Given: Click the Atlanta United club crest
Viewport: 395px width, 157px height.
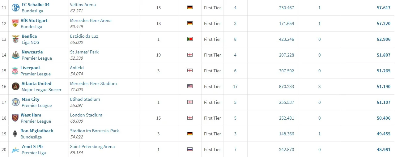Looking at the screenshot, I should tap(15, 87).
